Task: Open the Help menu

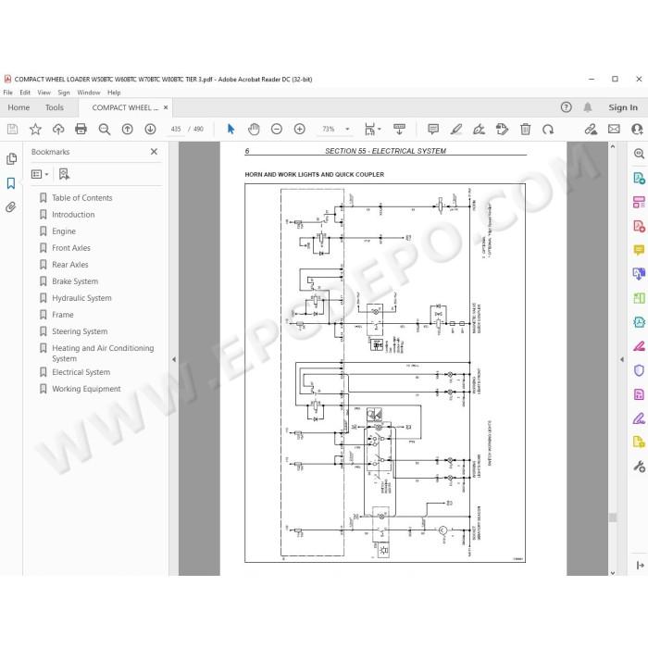Action: 114,93
